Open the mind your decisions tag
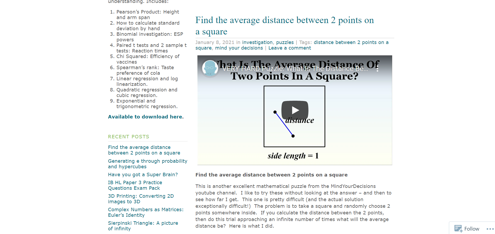The height and width of the screenshot is (234, 495). tap(239, 48)
